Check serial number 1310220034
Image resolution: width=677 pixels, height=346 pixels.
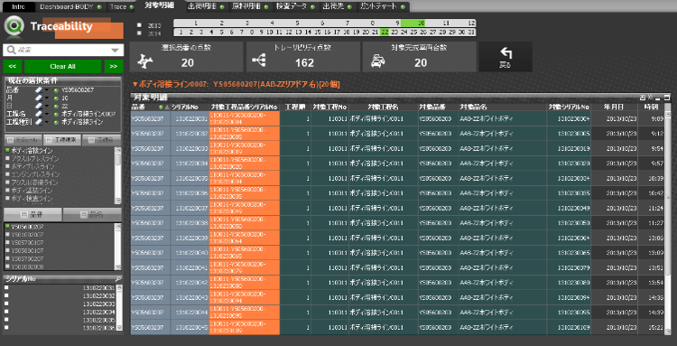coord(7,312)
